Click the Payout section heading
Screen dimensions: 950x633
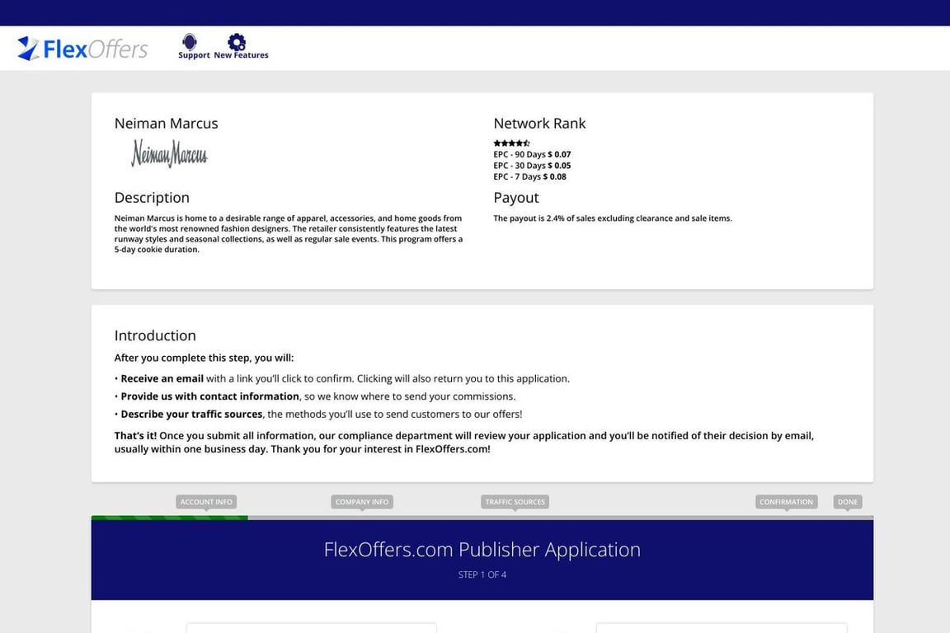(515, 198)
